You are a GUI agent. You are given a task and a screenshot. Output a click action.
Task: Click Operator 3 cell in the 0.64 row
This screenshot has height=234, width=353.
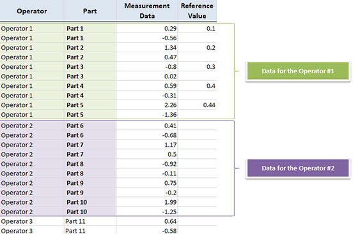coord(32,221)
